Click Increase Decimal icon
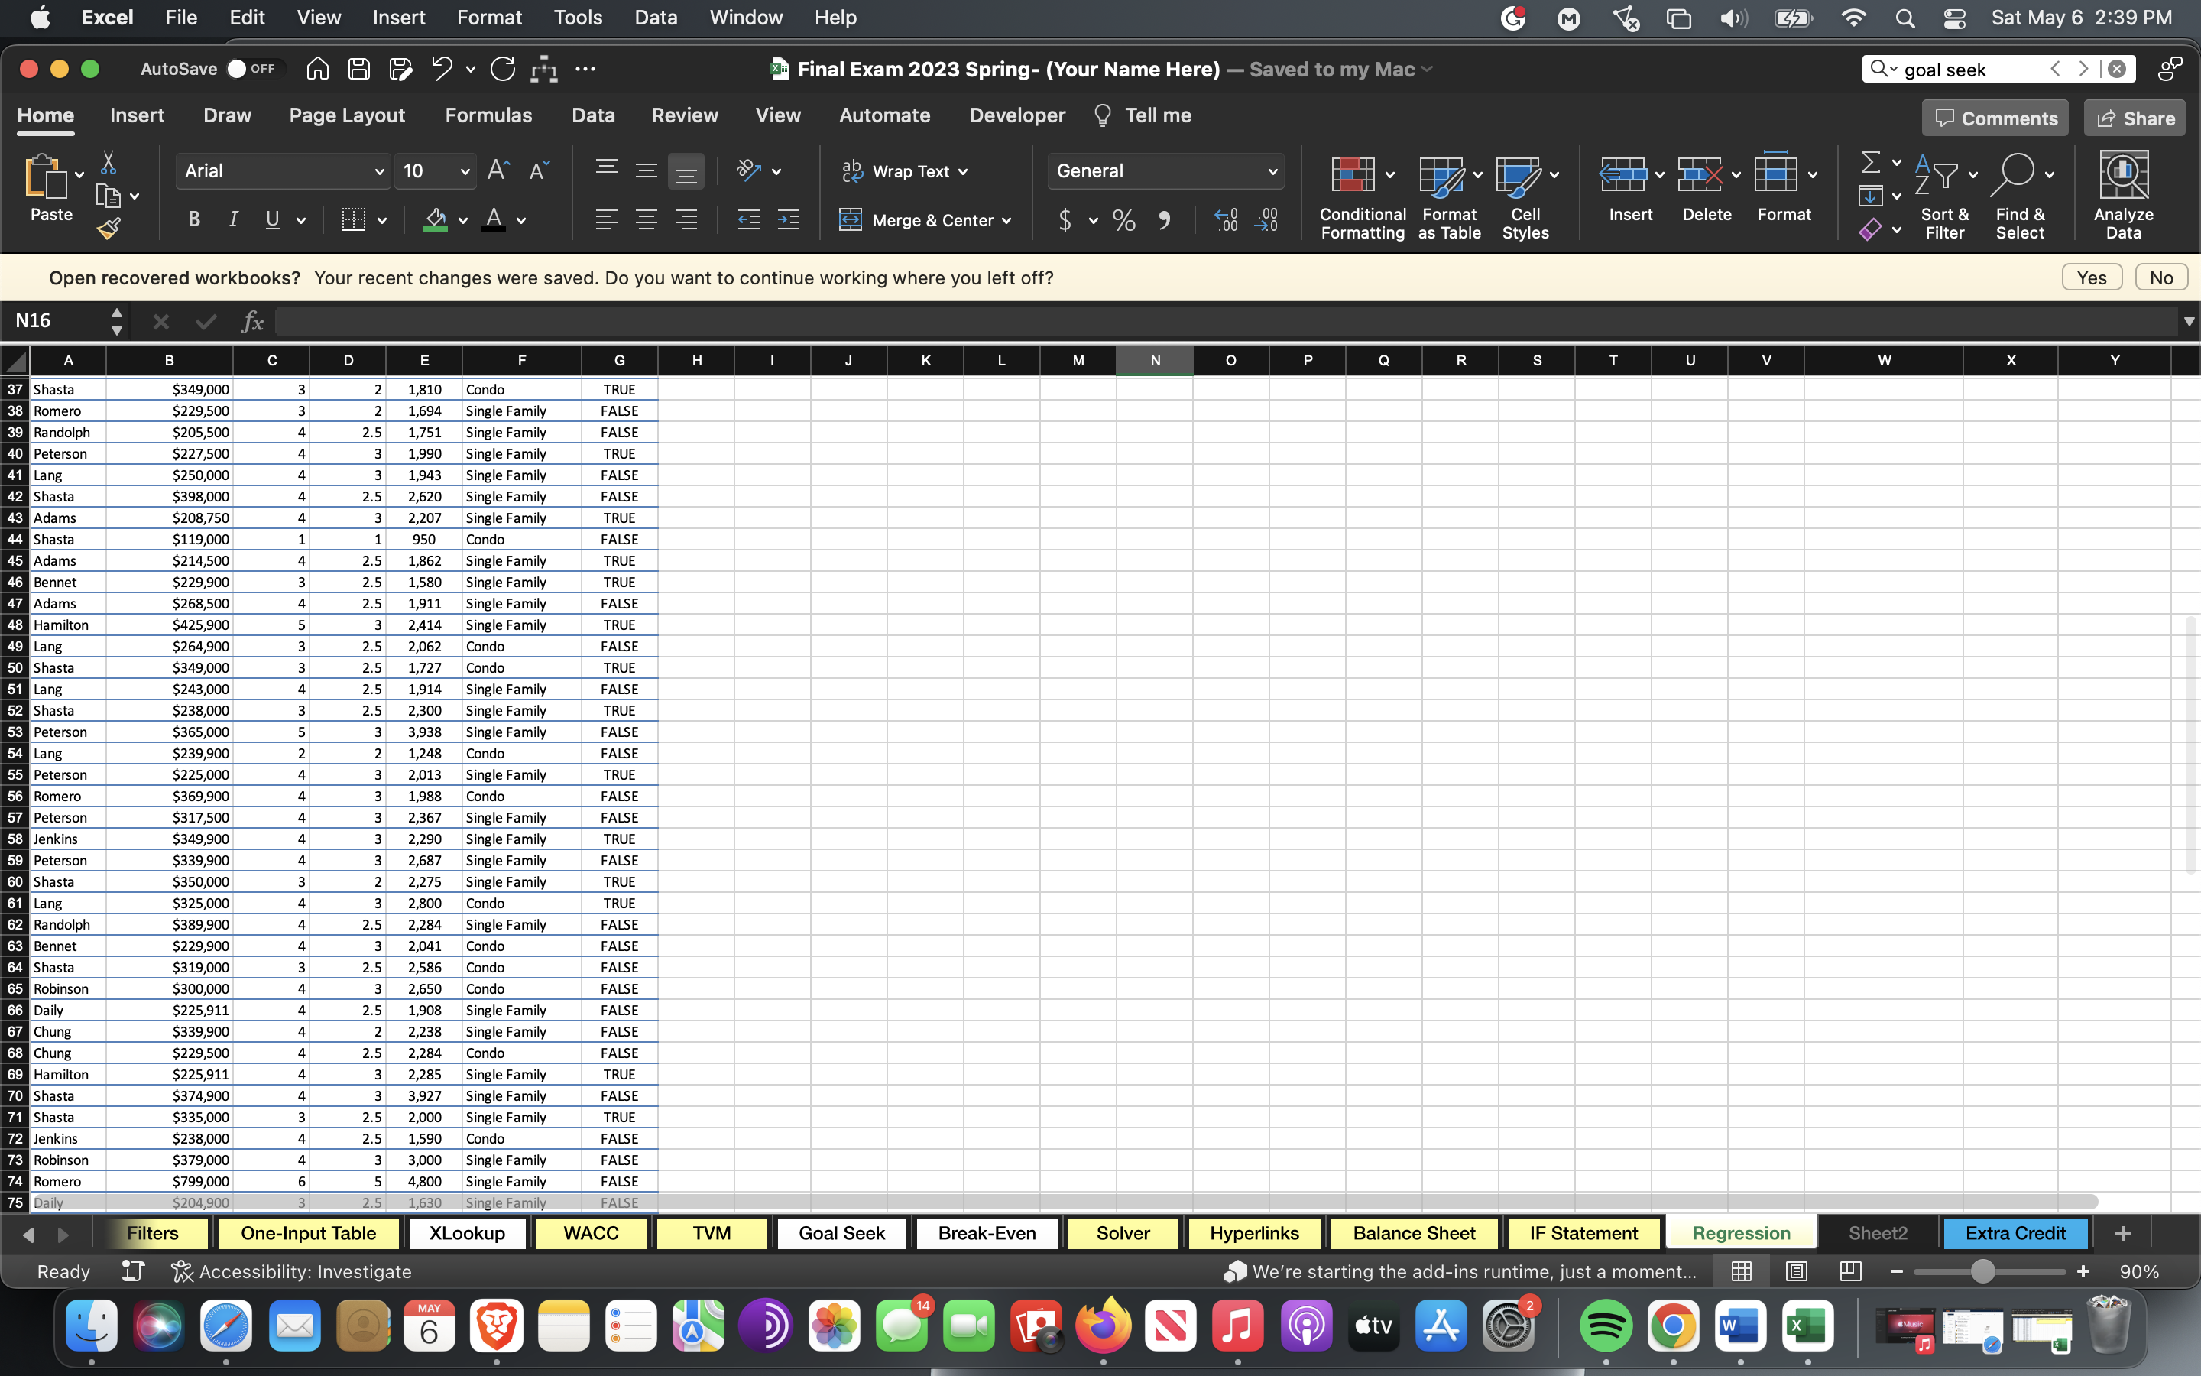The width and height of the screenshot is (2201, 1376). 1226,219
